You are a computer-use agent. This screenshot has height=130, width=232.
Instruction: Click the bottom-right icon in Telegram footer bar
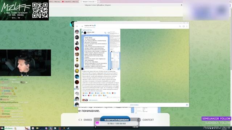pyautogui.click(x=187, y=105)
